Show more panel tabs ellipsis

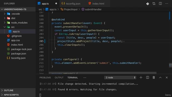85,78
